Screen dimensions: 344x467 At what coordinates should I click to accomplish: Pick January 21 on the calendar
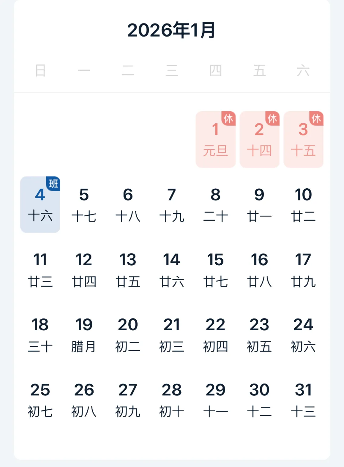tap(172, 335)
